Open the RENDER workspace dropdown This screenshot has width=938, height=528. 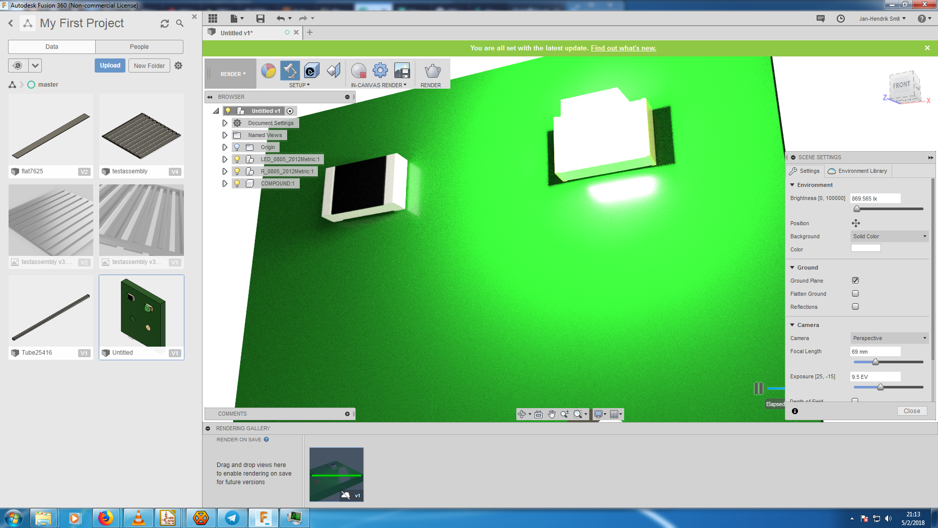coord(232,74)
